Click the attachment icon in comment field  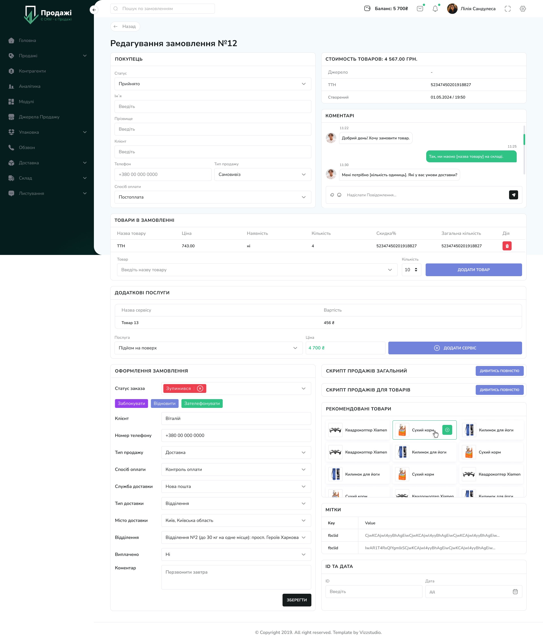click(331, 195)
